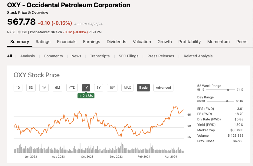Select the All filter

point(9,56)
